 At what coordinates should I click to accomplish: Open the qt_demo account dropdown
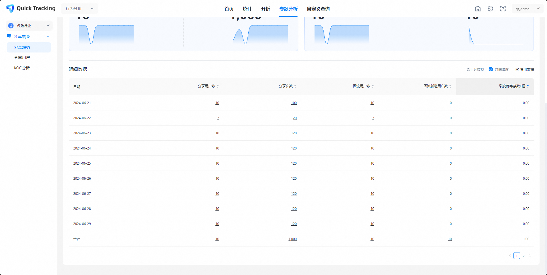click(528, 9)
